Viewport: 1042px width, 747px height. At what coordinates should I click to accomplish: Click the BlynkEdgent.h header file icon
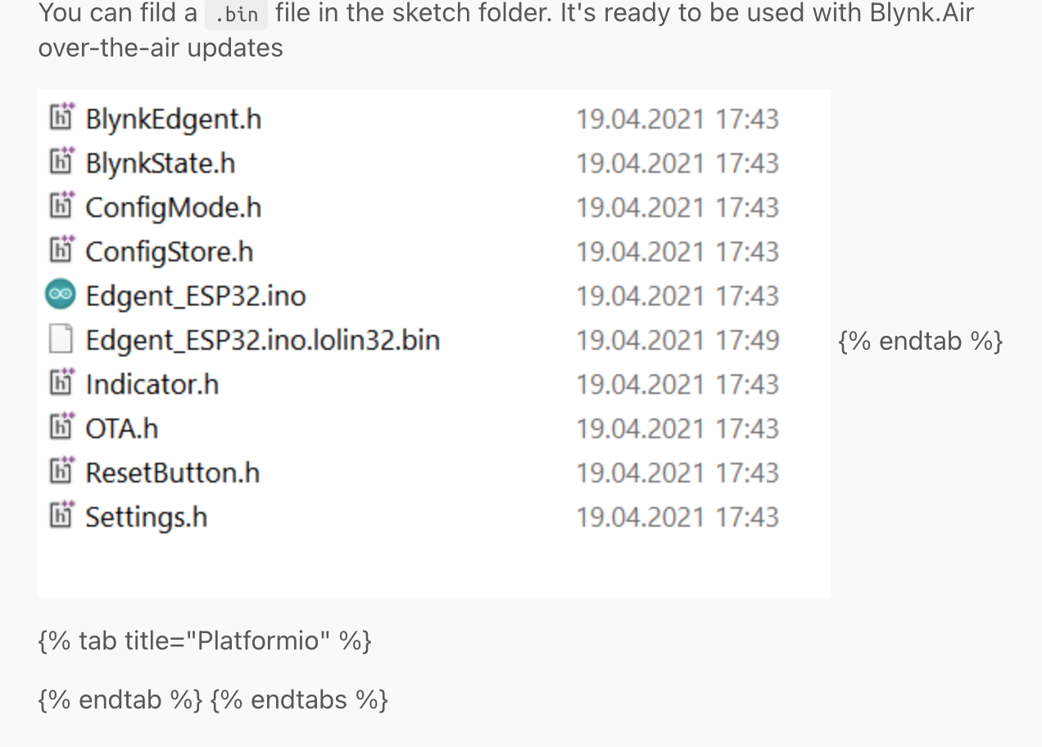[x=61, y=118]
